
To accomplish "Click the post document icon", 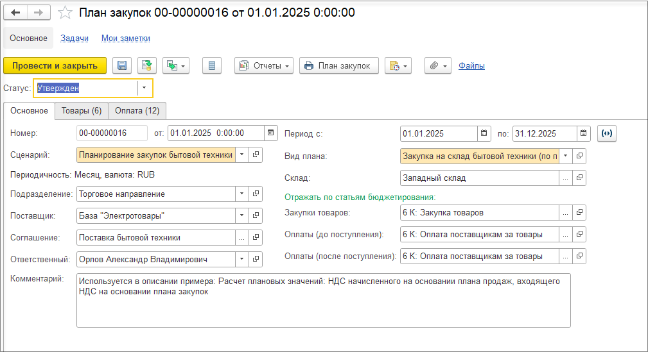I will tap(146, 65).
